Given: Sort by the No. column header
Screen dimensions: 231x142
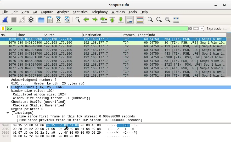Looking at the screenshot, I should (x=8, y=35).
